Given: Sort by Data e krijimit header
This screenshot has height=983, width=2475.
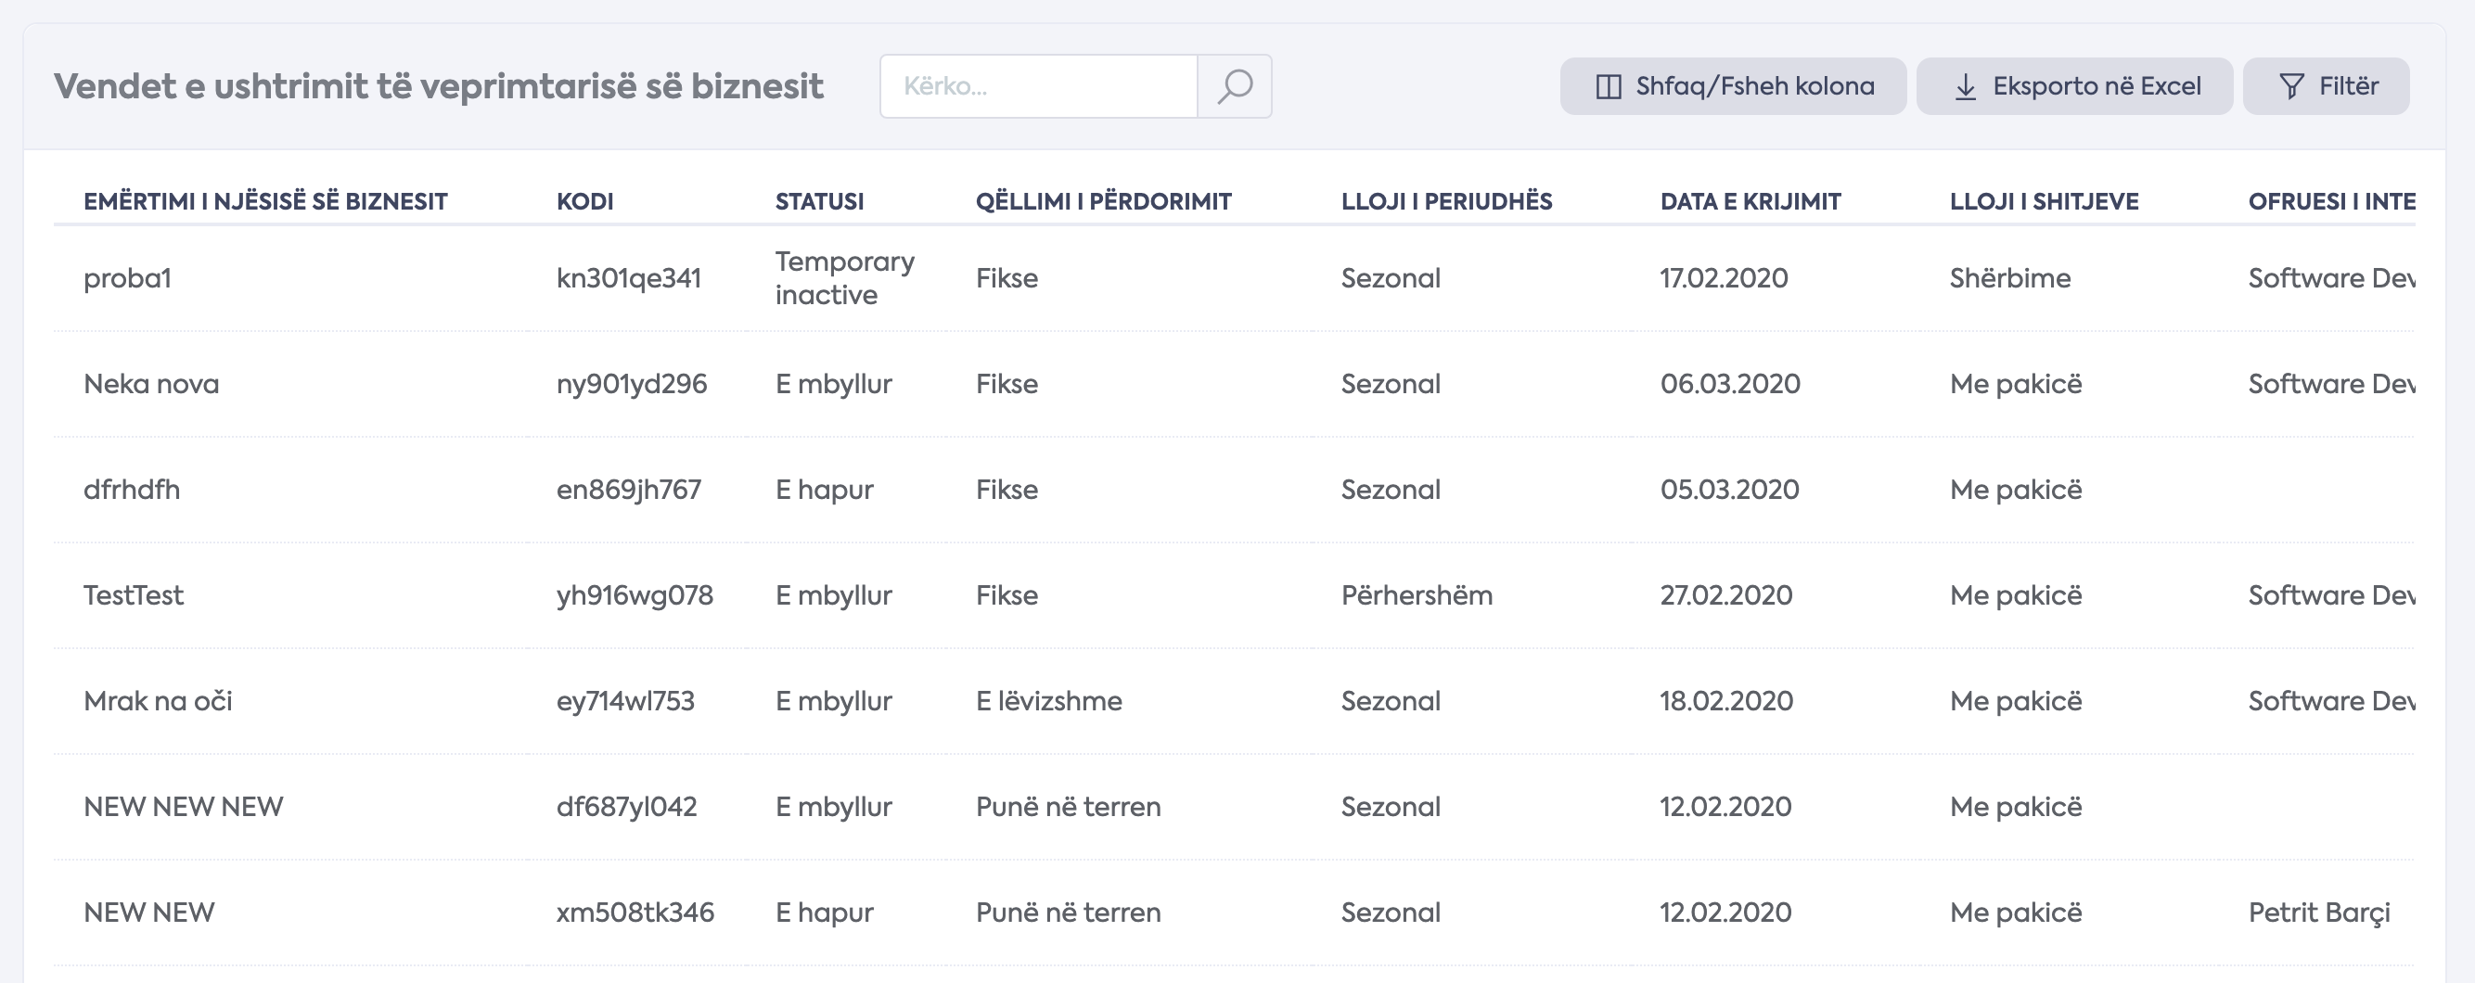Looking at the screenshot, I should pos(1750,201).
